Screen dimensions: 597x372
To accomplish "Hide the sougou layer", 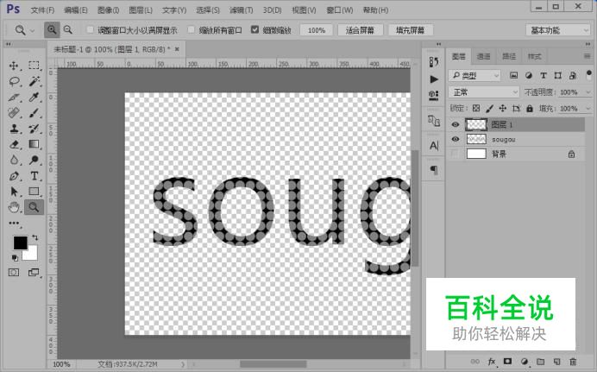I will pyautogui.click(x=456, y=139).
